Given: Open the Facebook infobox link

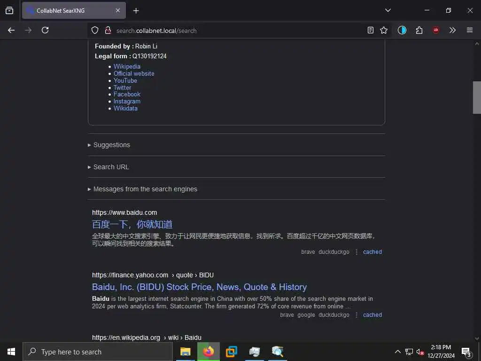Looking at the screenshot, I should point(127,94).
